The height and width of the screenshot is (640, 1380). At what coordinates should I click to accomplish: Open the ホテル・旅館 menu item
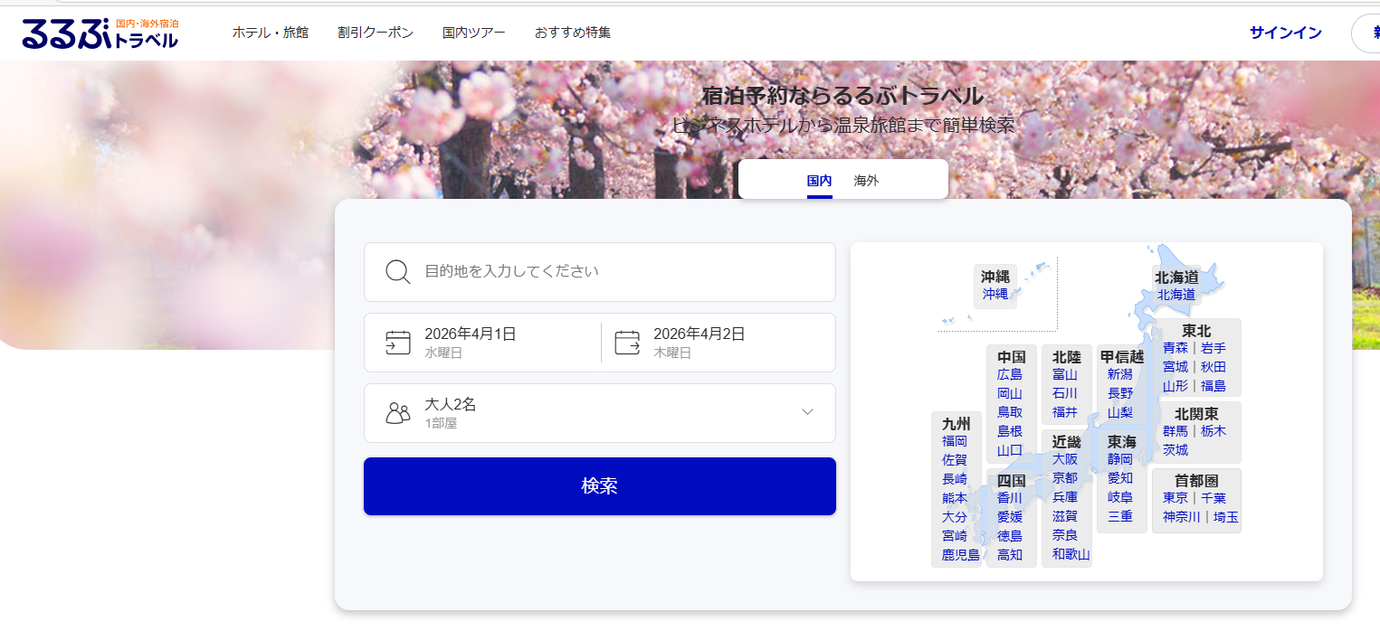coord(270,33)
